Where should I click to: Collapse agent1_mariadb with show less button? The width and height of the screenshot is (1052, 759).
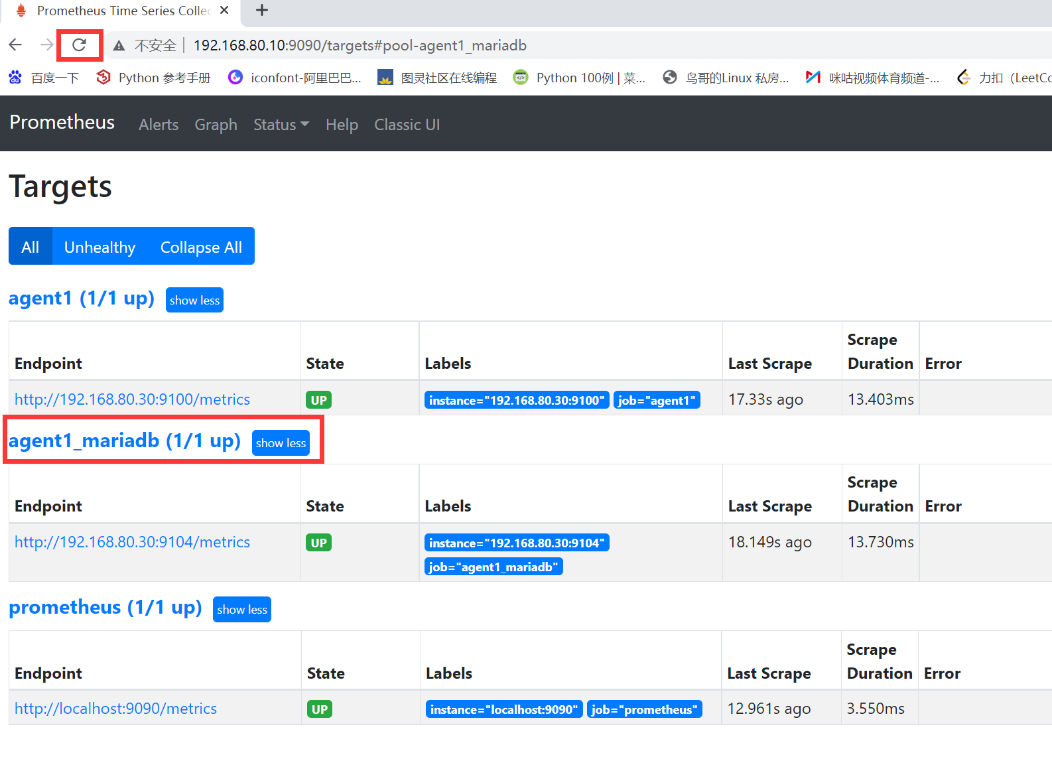pyautogui.click(x=281, y=443)
